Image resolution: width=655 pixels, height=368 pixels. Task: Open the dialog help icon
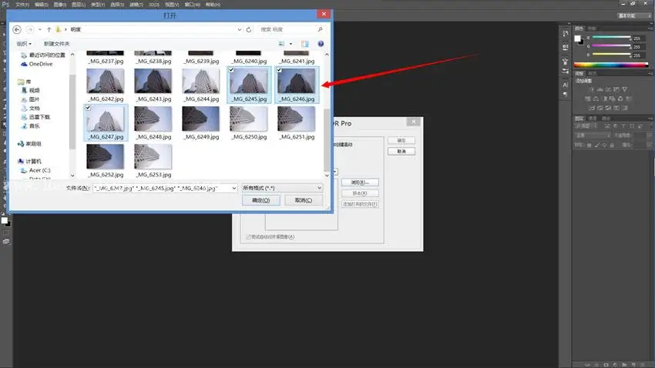click(321, 44)
